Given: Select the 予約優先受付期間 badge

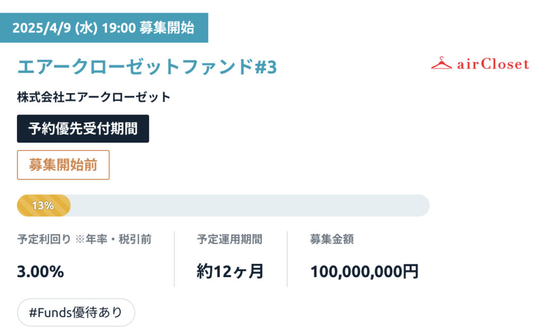Looking at the screenshot, I should (x=83, y=129).
